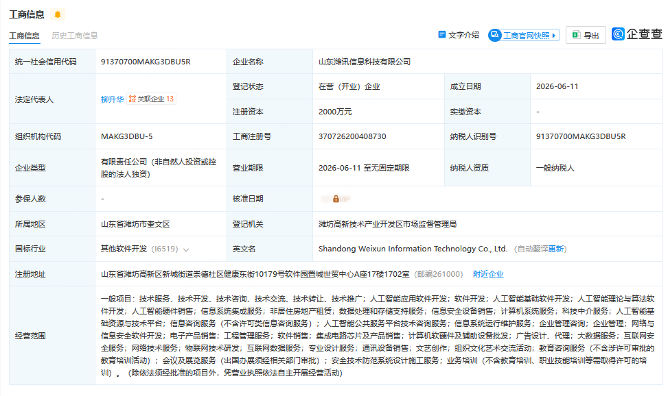Click registered capital 2000万元

335,112
